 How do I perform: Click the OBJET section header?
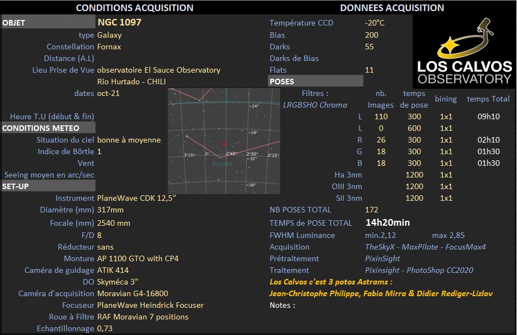click(x=48, y=23)
